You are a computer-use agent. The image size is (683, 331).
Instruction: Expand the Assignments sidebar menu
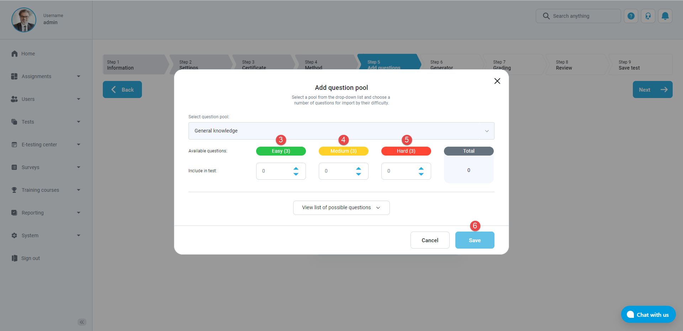[46, 76]
